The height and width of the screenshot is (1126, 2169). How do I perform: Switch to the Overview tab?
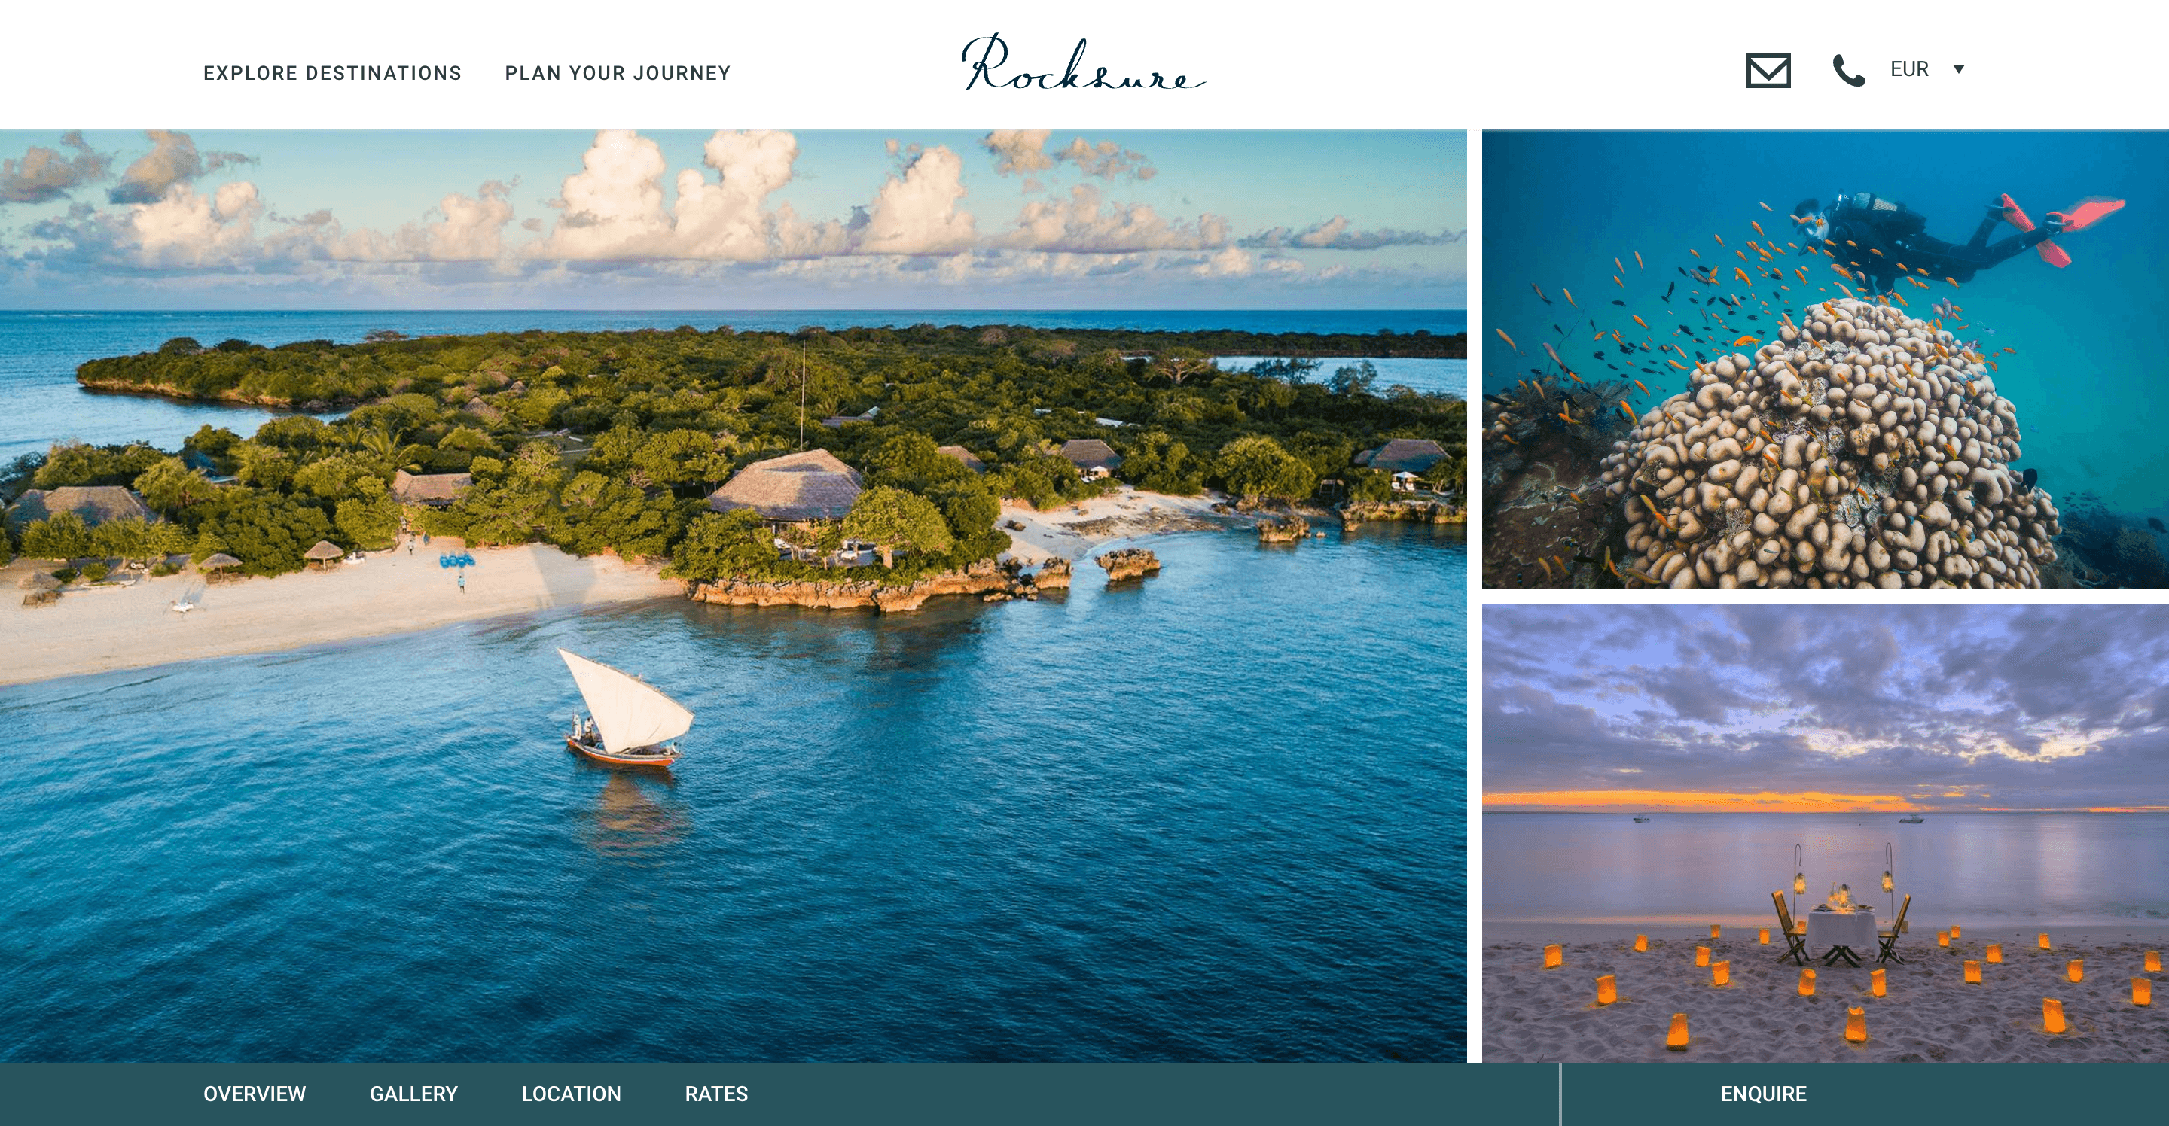point(255,1094)
